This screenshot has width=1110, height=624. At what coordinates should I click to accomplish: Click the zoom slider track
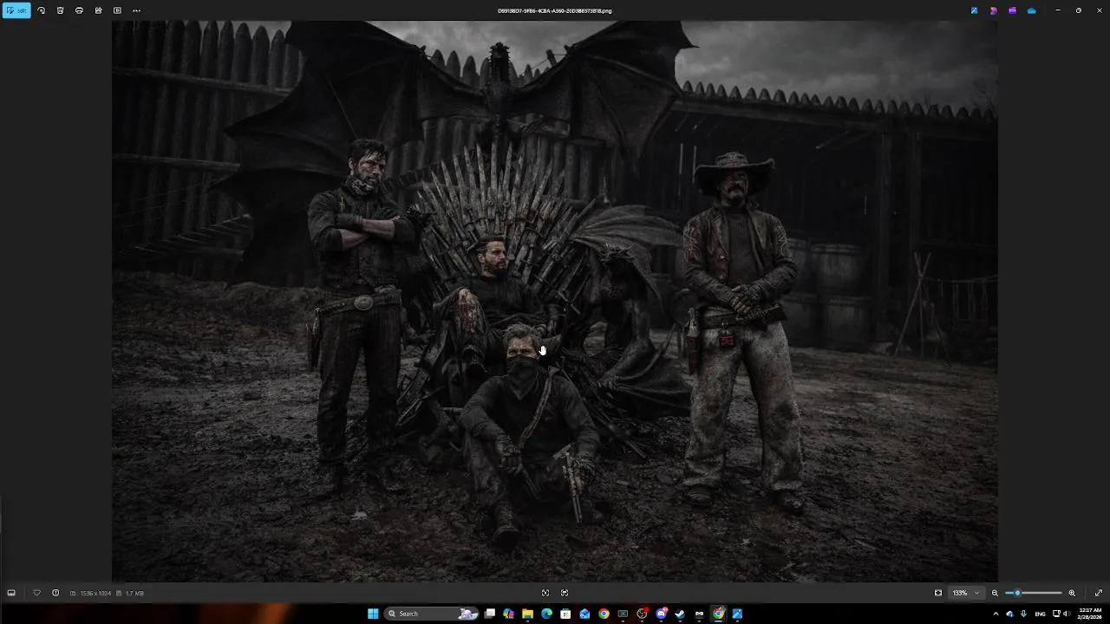pos(1034,593)
